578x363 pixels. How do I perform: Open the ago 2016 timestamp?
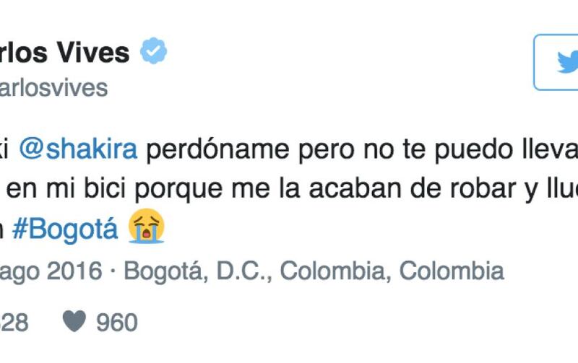pos(51,272)
